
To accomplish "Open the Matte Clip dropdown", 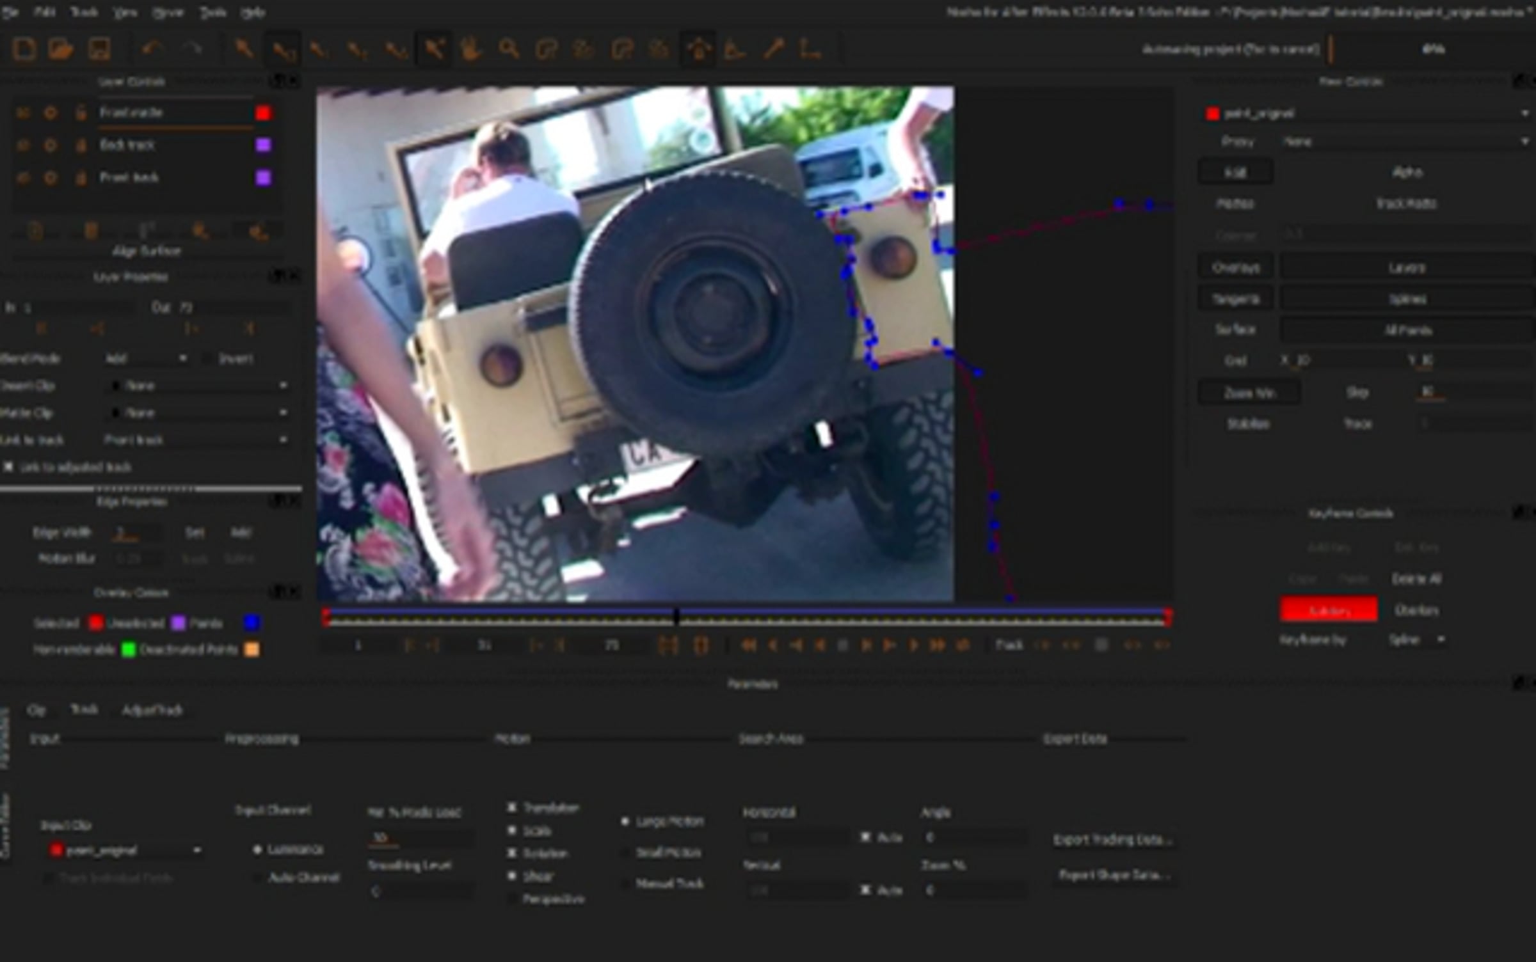I will tap(196, 413).
